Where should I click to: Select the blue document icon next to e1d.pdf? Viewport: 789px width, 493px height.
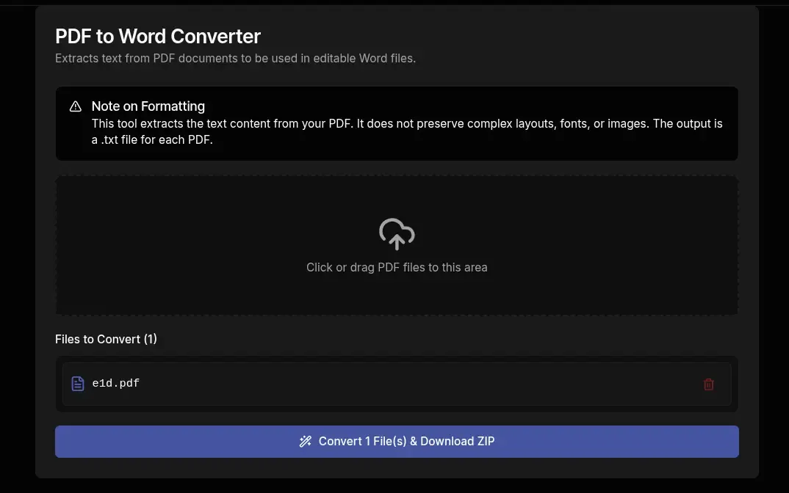[x=78, y=383]
